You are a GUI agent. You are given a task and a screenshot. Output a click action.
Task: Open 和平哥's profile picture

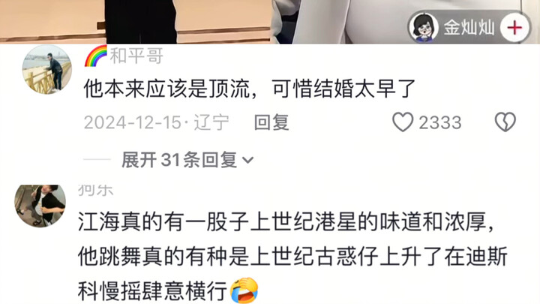click(47, 69)
